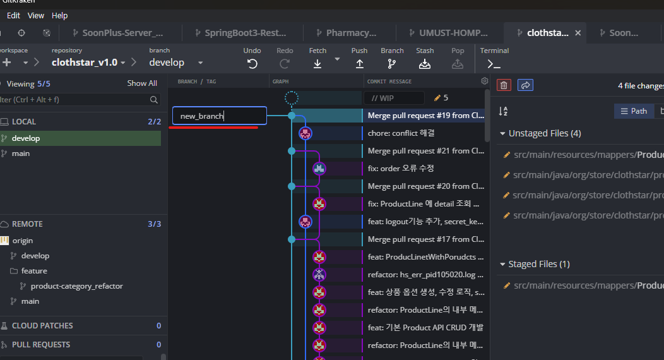Select 'feat: 기본 Product API CRUD 개발' commit

pos(425,327)
